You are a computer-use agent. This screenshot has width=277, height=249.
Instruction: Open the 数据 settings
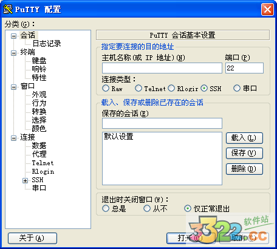[x=39, y=146]
